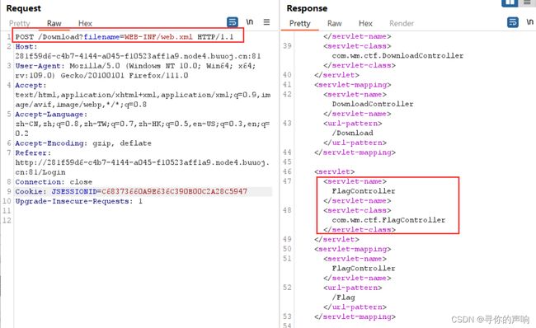The height and width of the screenshot is (328, 536).
Task: Click FlagController servlet-name on line 51
Action: [x=364, y=268]
